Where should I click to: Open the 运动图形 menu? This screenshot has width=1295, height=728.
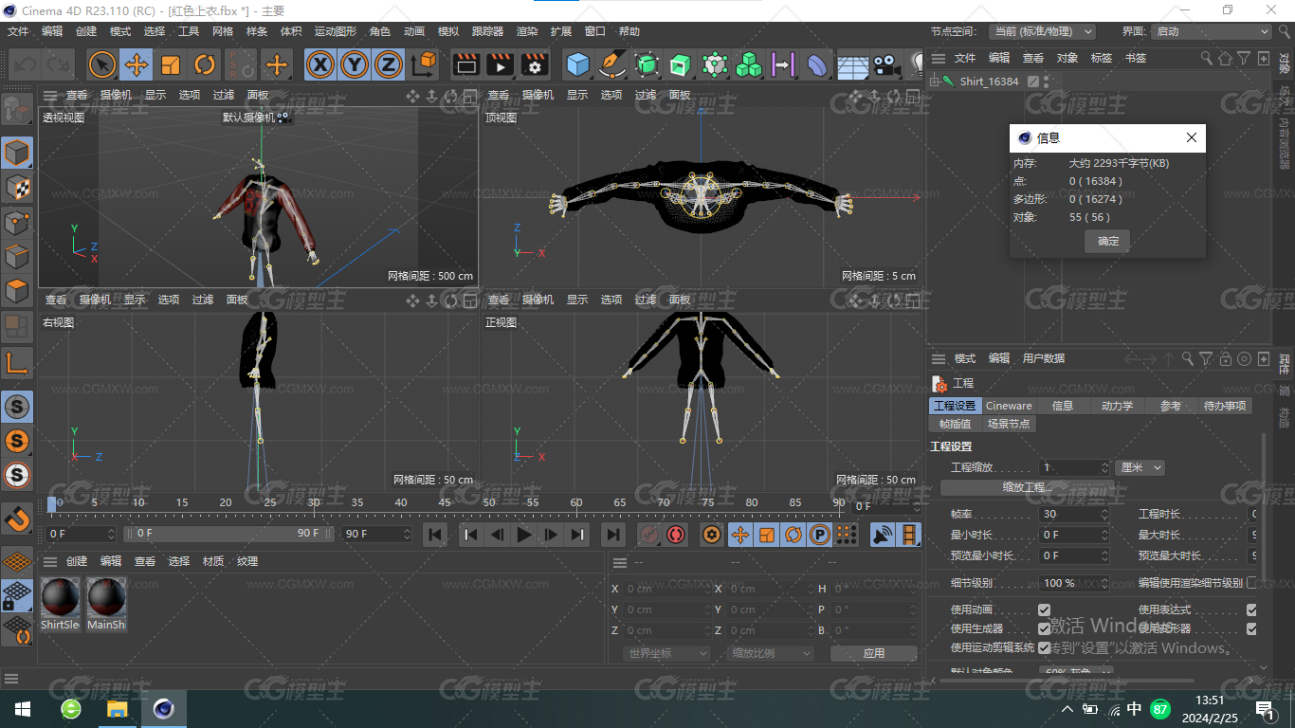tap(336, 31)
